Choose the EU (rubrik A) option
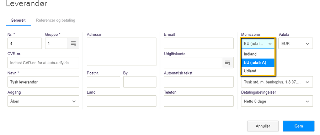This screenshot has height=135, width=320. [258, 62]
